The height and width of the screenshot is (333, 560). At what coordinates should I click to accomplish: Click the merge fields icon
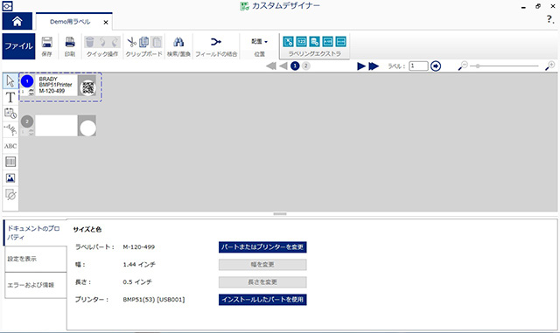[216, 42]
